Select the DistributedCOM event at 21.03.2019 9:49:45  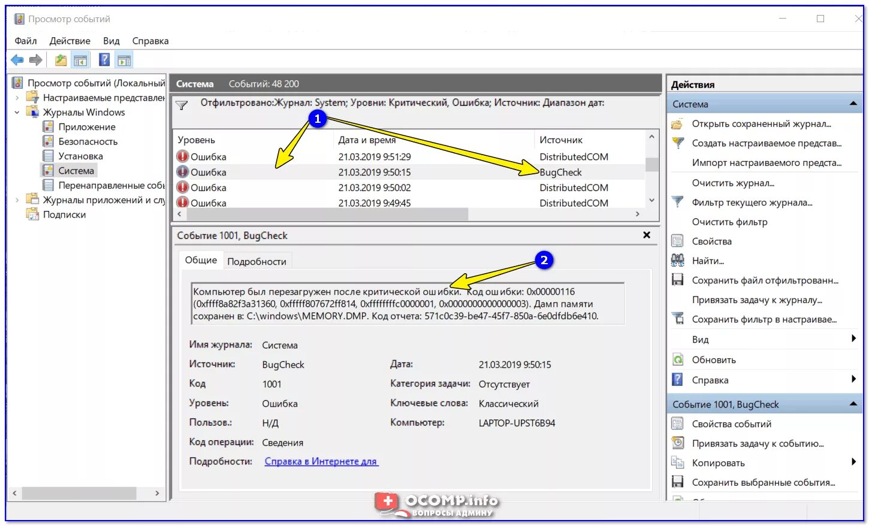point(409,202)
